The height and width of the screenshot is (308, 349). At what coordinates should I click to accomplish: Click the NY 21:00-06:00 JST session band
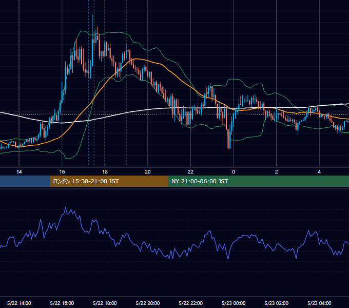pyautogui.click(x=258, y=181)
